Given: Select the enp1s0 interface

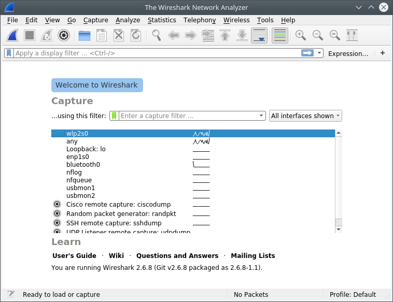Looking at the screenshot, I should [x=193, y=157].
